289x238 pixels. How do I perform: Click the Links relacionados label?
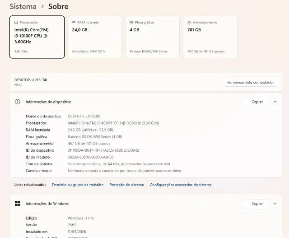pyautogui.click(x=30, y=185)
